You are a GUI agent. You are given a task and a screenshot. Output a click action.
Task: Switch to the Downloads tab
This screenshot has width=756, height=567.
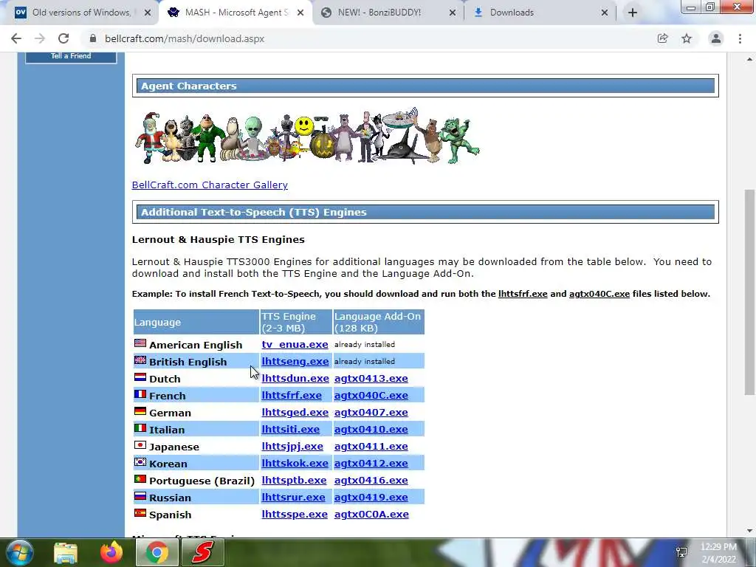click(540, 13)
